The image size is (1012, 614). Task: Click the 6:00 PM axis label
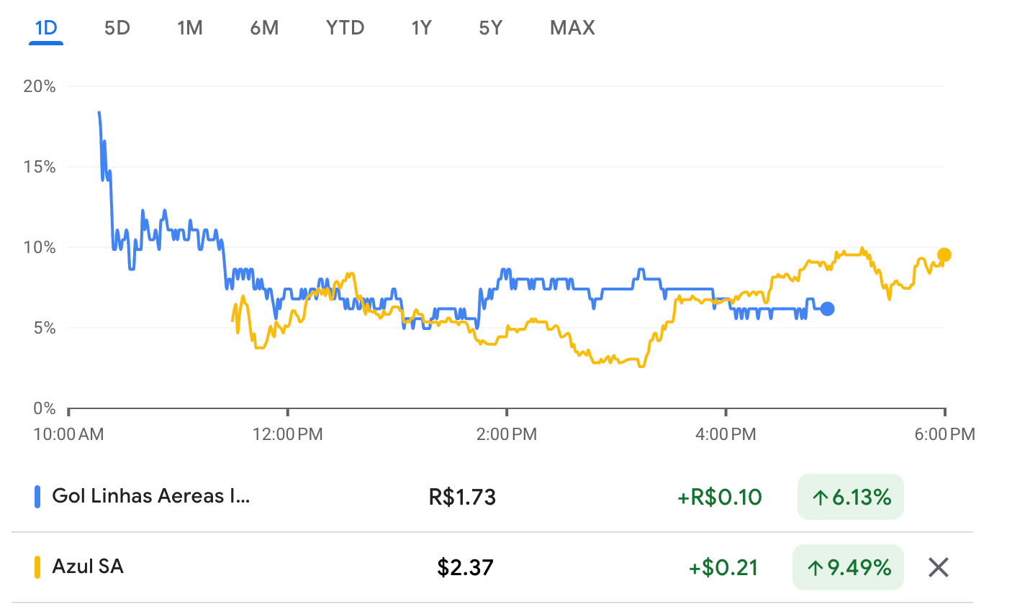click(944, 434)
